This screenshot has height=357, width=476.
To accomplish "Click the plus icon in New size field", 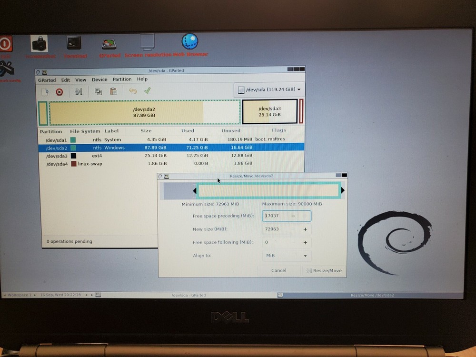I will click(305, 229).
